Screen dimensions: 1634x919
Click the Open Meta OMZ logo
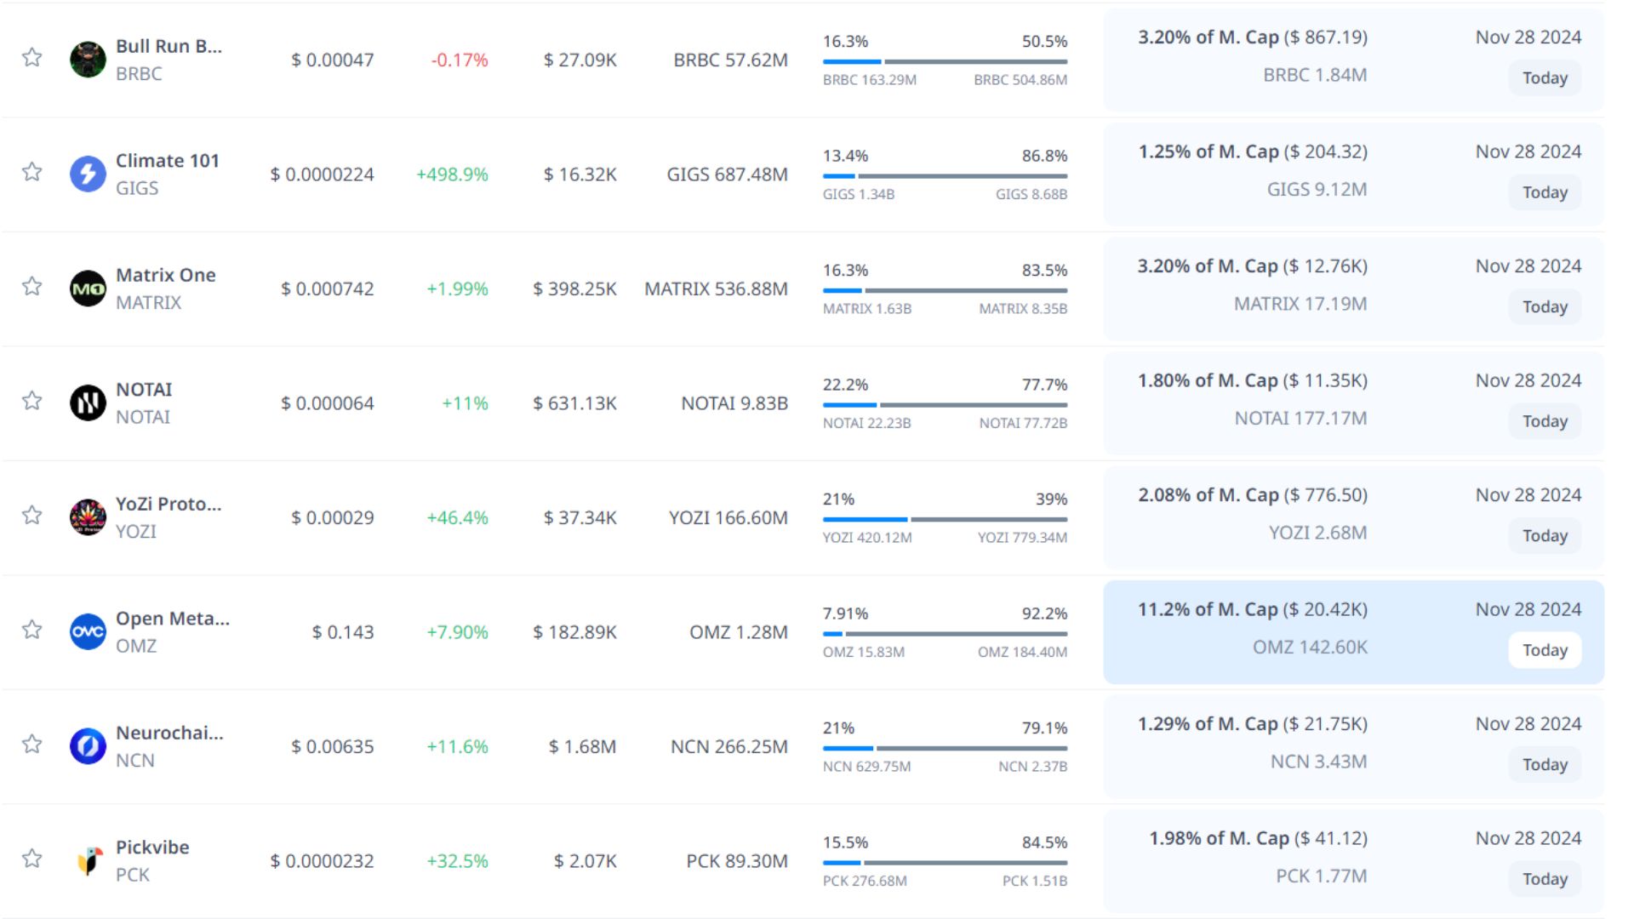pyautogui.click(x=88, y=631)
